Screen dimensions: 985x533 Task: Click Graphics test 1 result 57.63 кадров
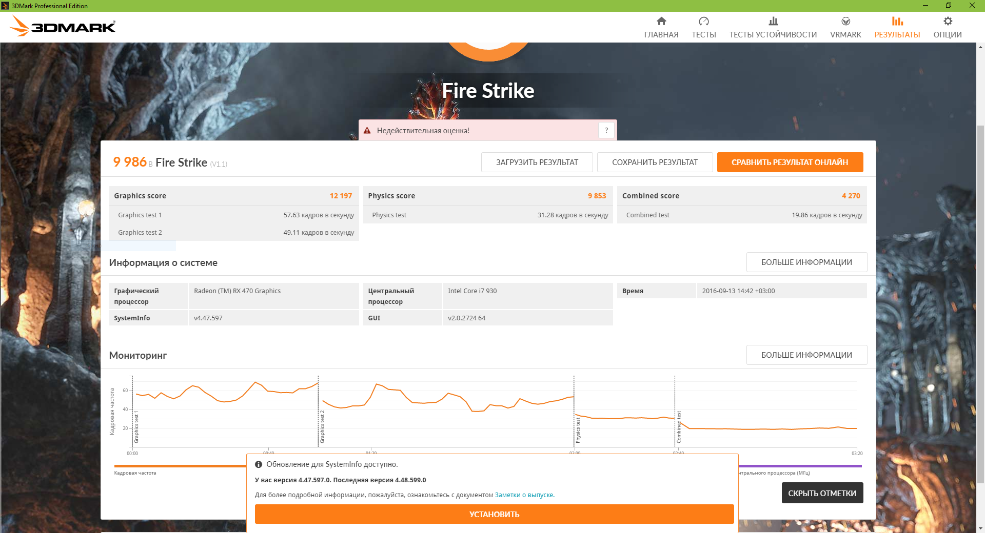[x=319, y=215]
